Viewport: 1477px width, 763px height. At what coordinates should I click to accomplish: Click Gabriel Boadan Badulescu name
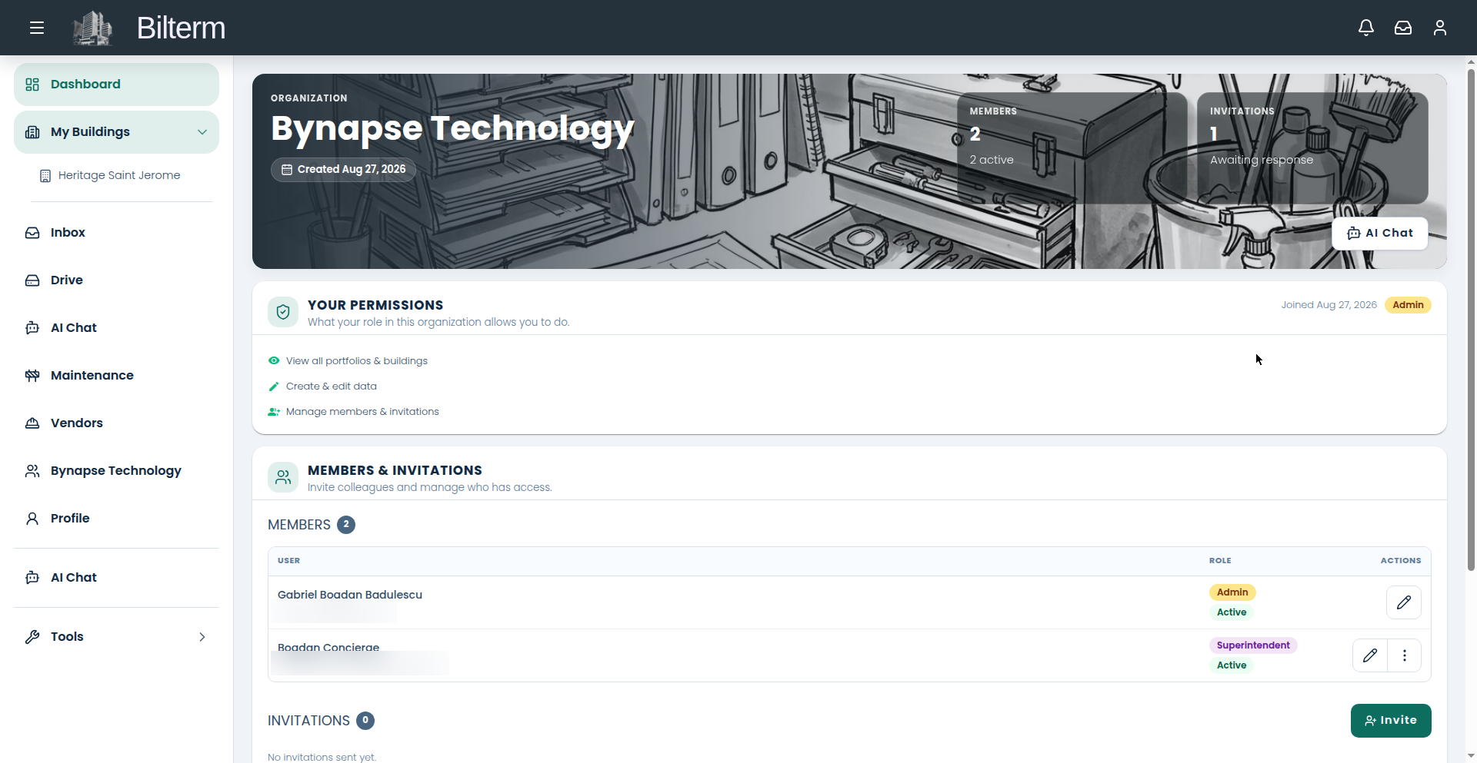pyautogui.click(x=350, y=595)
